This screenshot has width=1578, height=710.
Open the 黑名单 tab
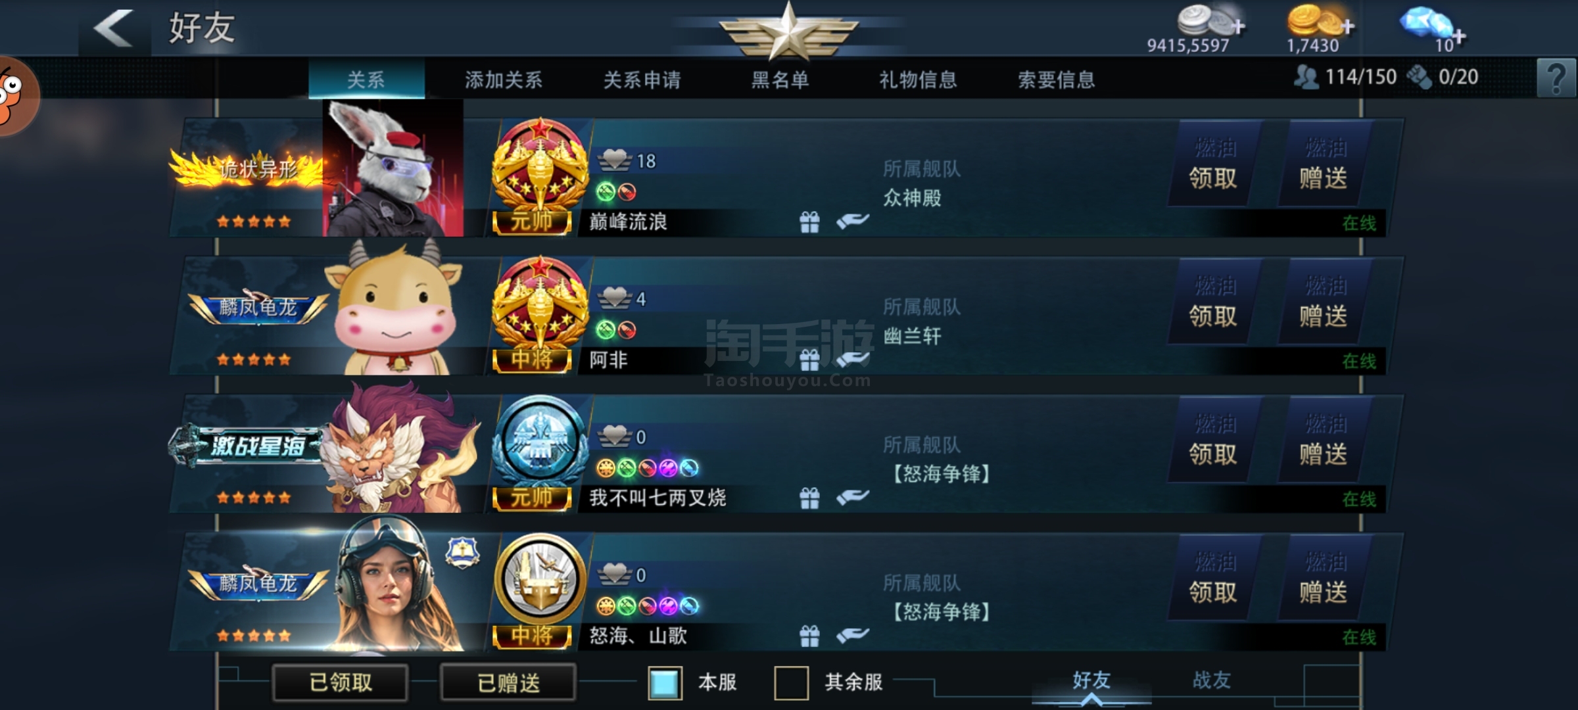[x=780, y=80]
